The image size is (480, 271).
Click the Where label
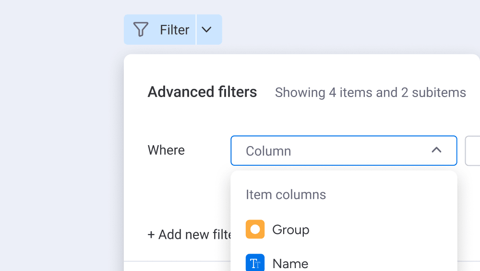[166, 150]
